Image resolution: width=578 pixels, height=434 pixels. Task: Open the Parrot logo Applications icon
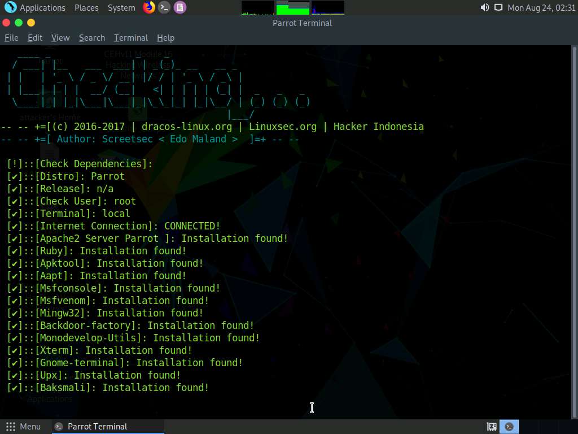(10, 7)
